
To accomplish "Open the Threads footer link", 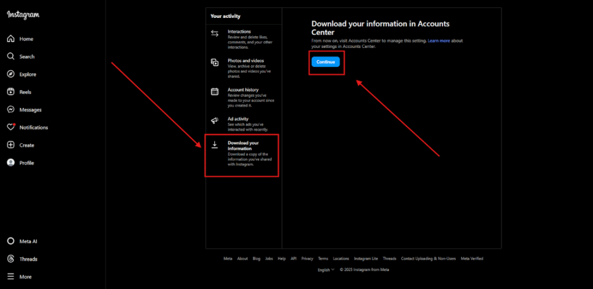I will coord(390,259).
